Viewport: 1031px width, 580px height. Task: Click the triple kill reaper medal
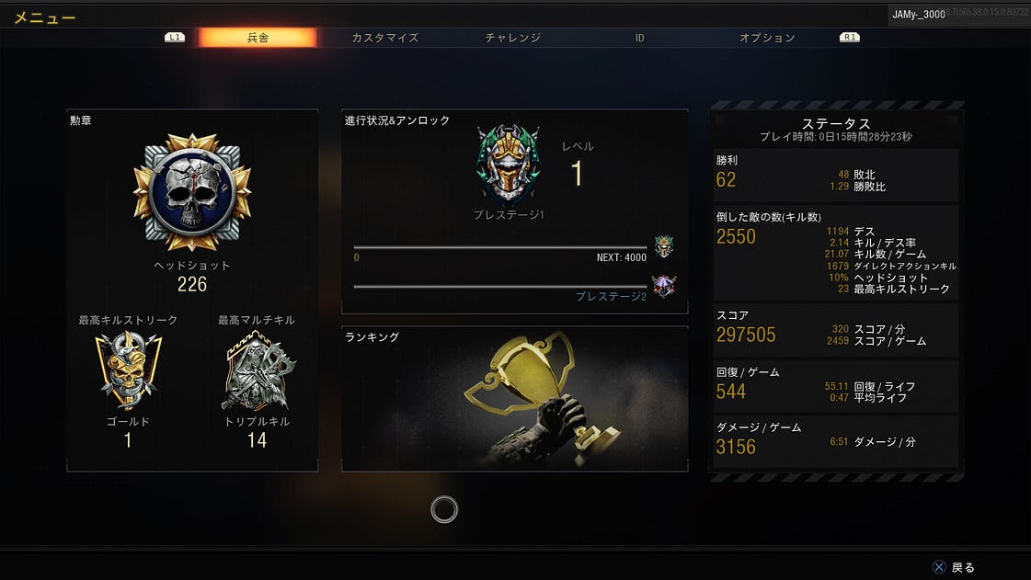tap(258, 371)
